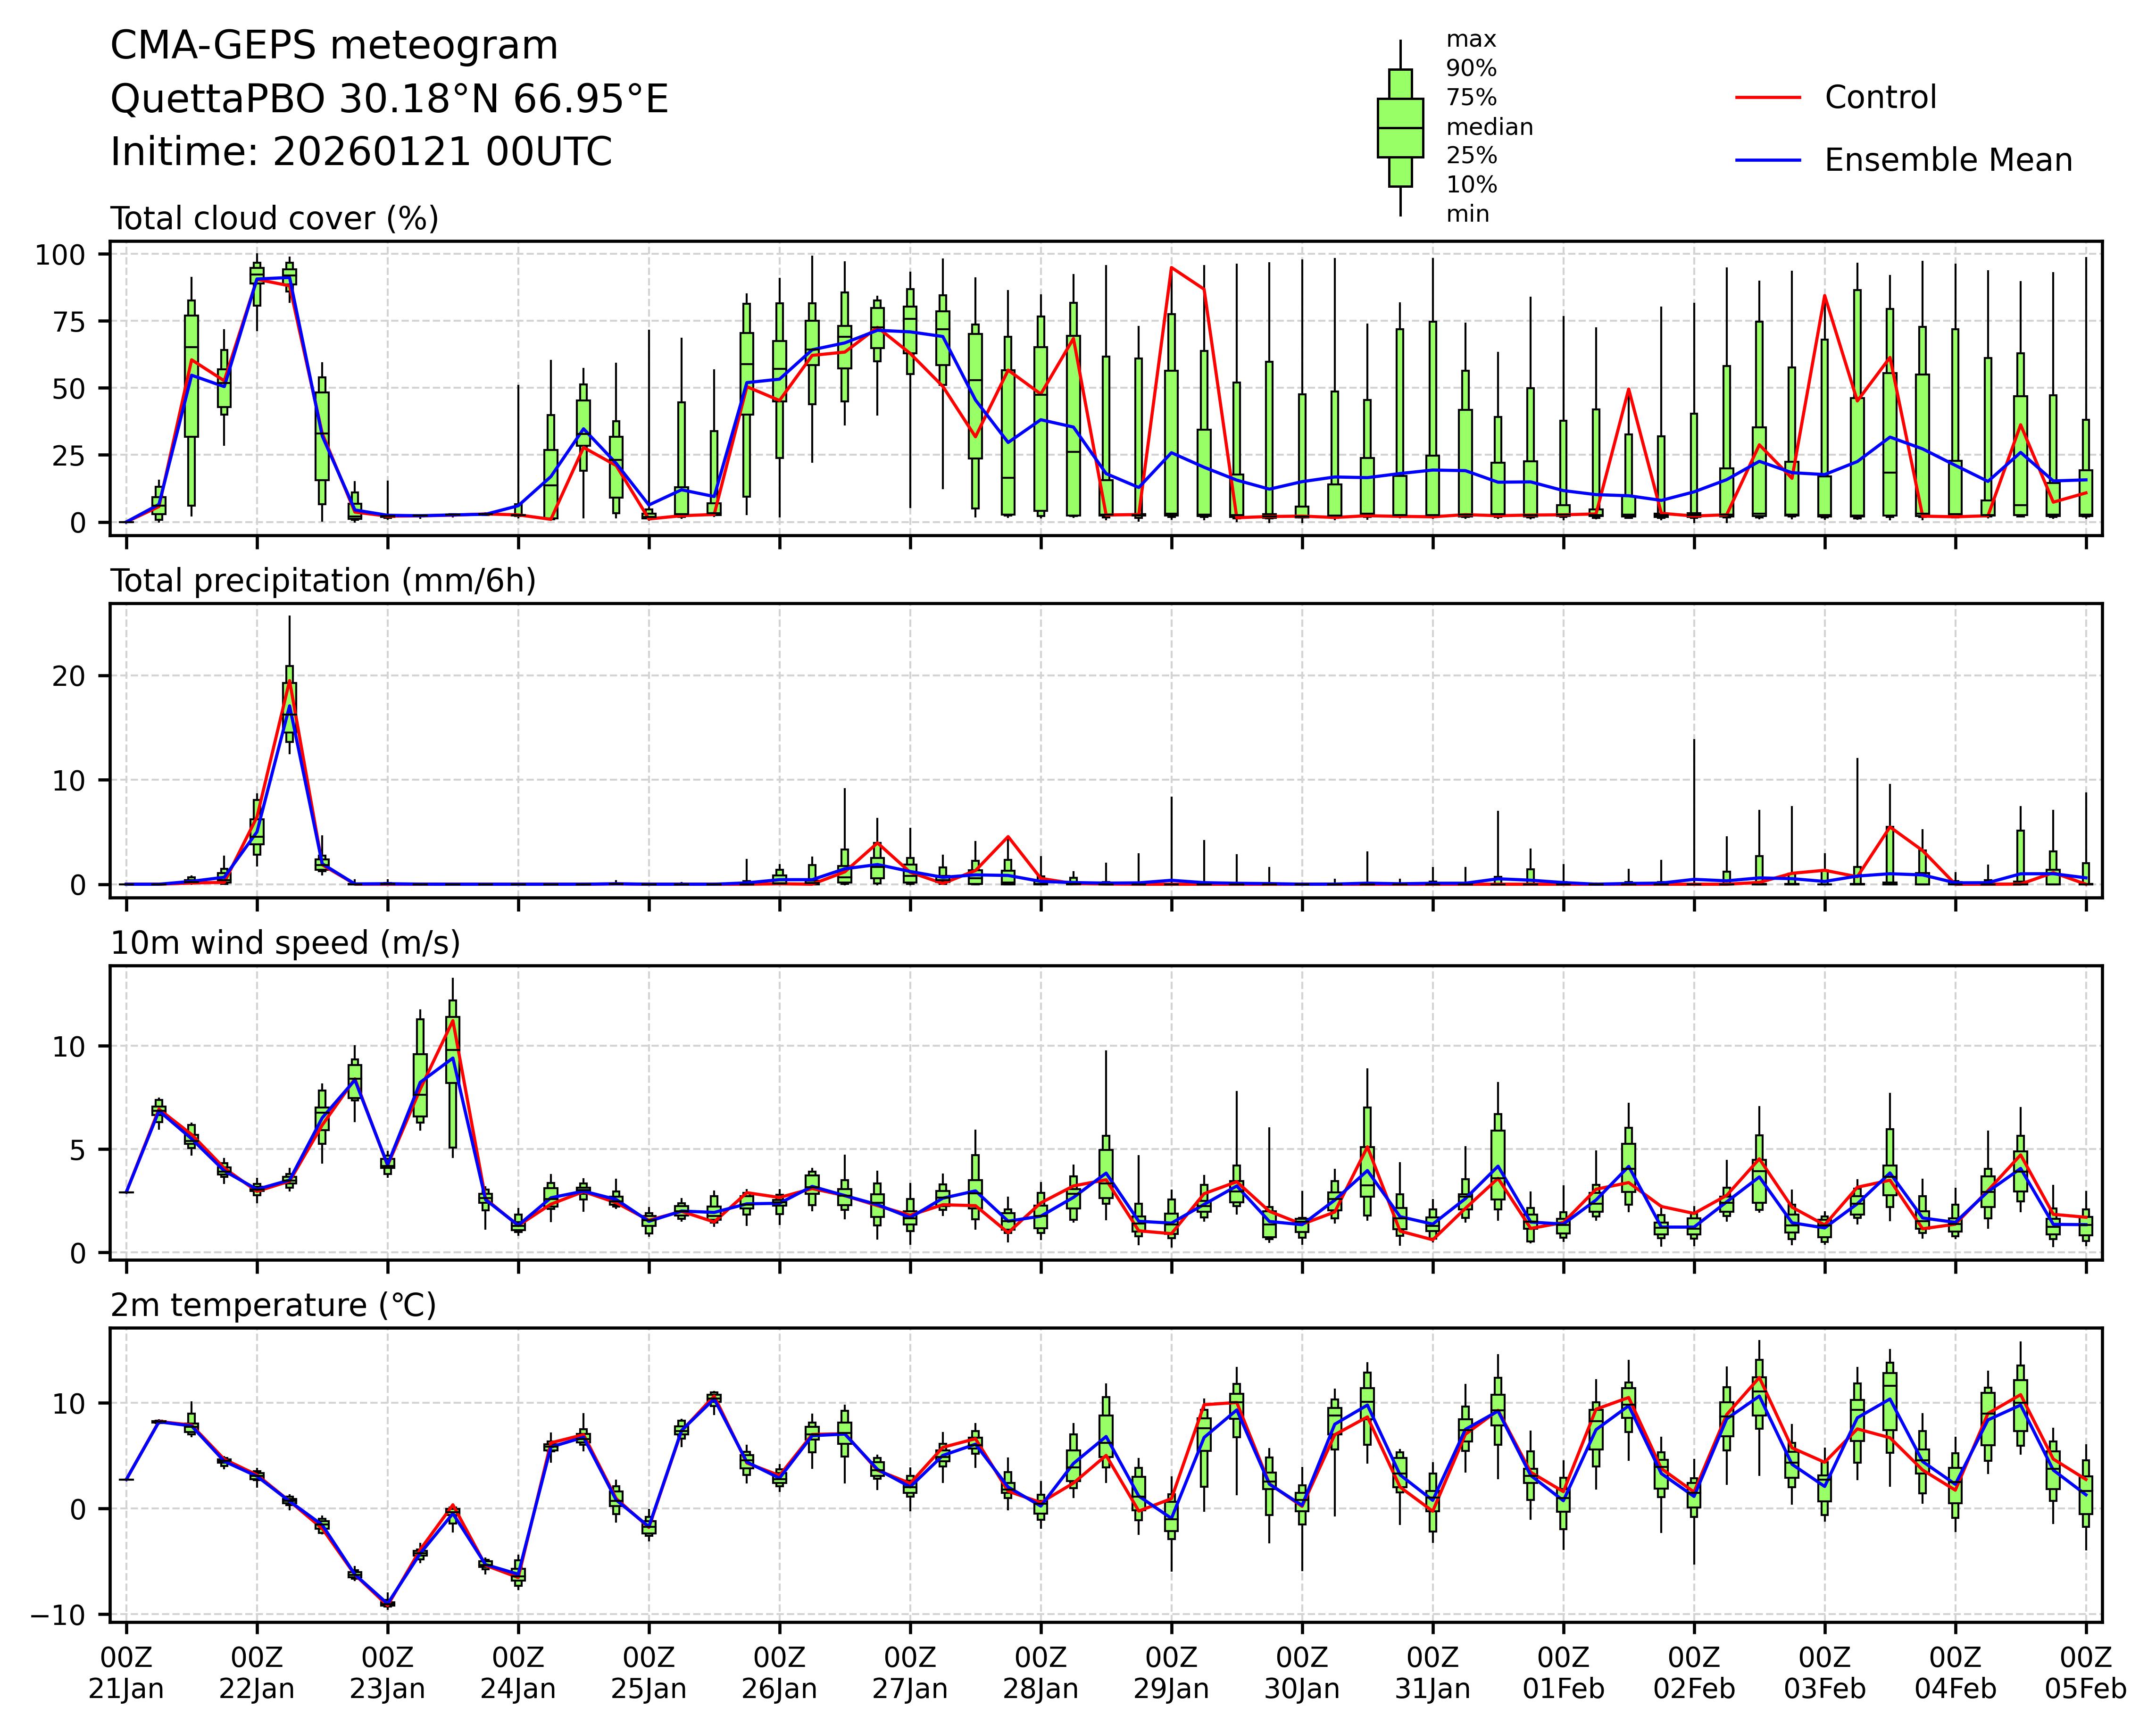The width and height of the screenshot is (2156, 1732).
Task: Click the QuettaPBO station coordinates text
Action: point(389,99)
